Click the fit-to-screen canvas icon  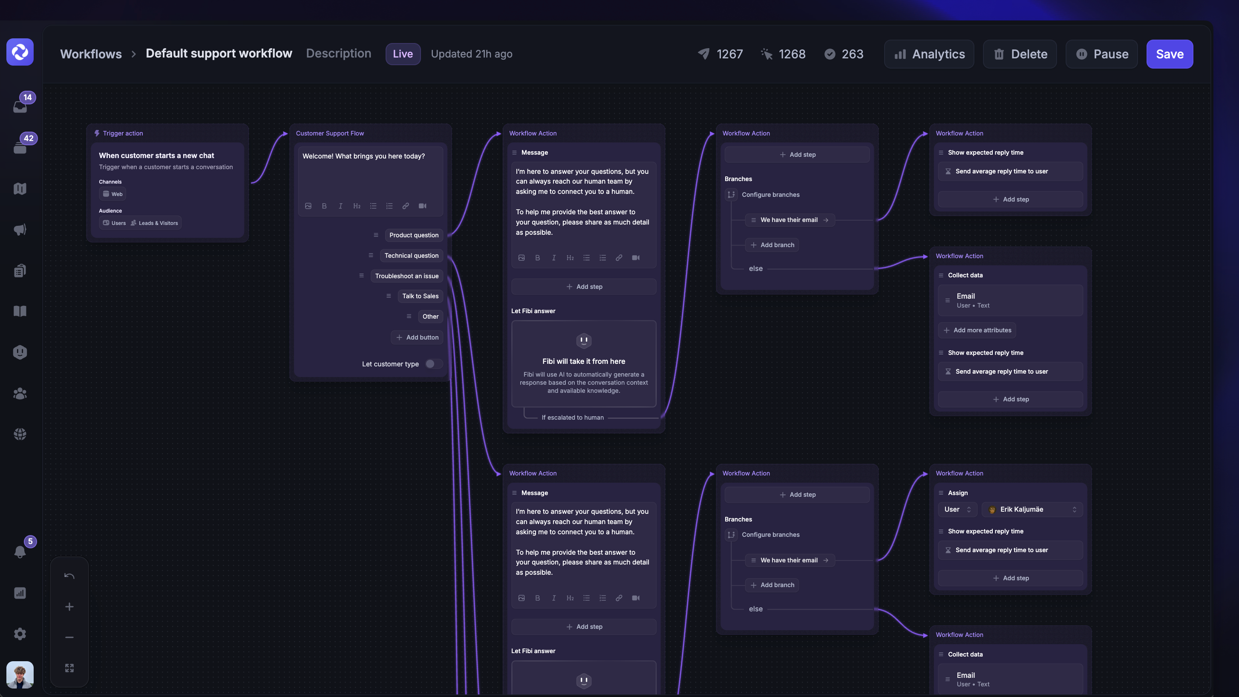(x=69, y=668)
